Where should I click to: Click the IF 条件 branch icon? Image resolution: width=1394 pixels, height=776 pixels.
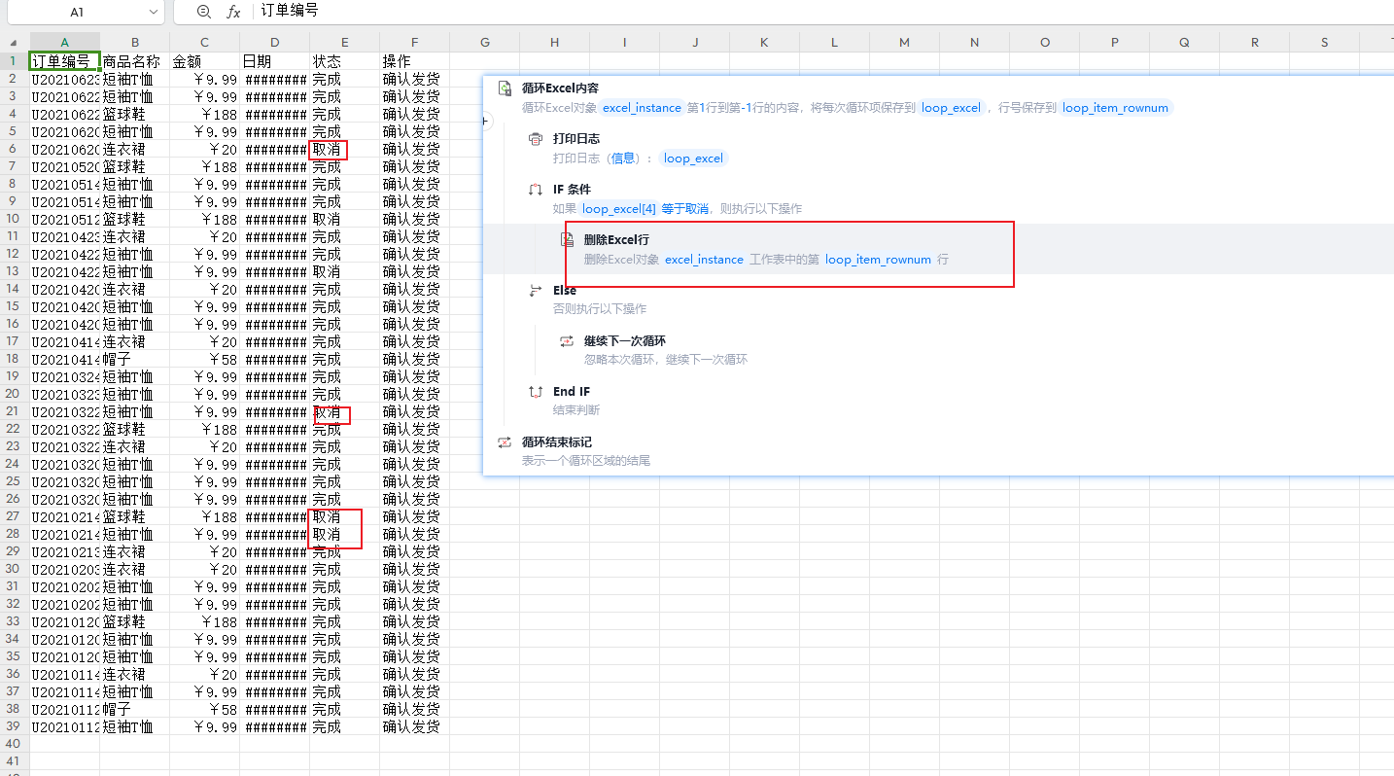(x=536, y=190)
